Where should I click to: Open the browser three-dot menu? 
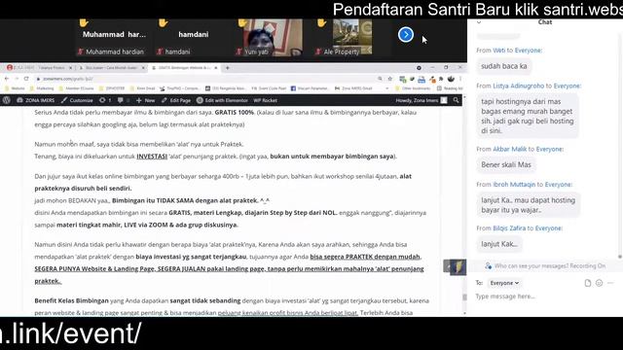(x=460, y=79)
